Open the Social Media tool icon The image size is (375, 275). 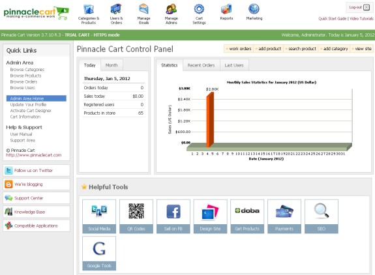pyautogui.click(x=99, y=212)
